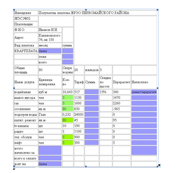Screen dimensions: 178x173
Task: Click the '1600' tariff cell
Action: (x=79, y=103)
